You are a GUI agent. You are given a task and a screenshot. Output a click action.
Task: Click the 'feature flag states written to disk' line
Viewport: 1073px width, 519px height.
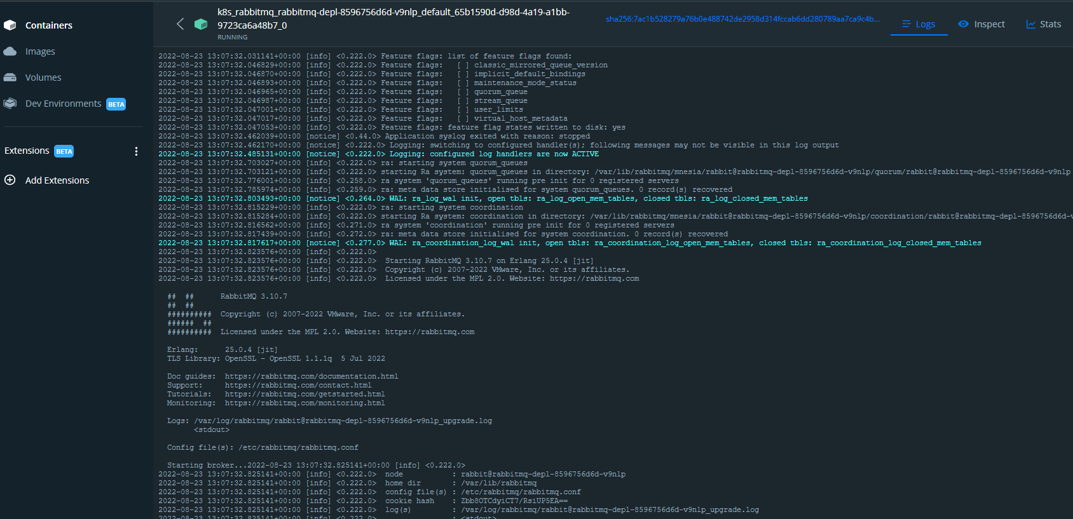point(392,128)
